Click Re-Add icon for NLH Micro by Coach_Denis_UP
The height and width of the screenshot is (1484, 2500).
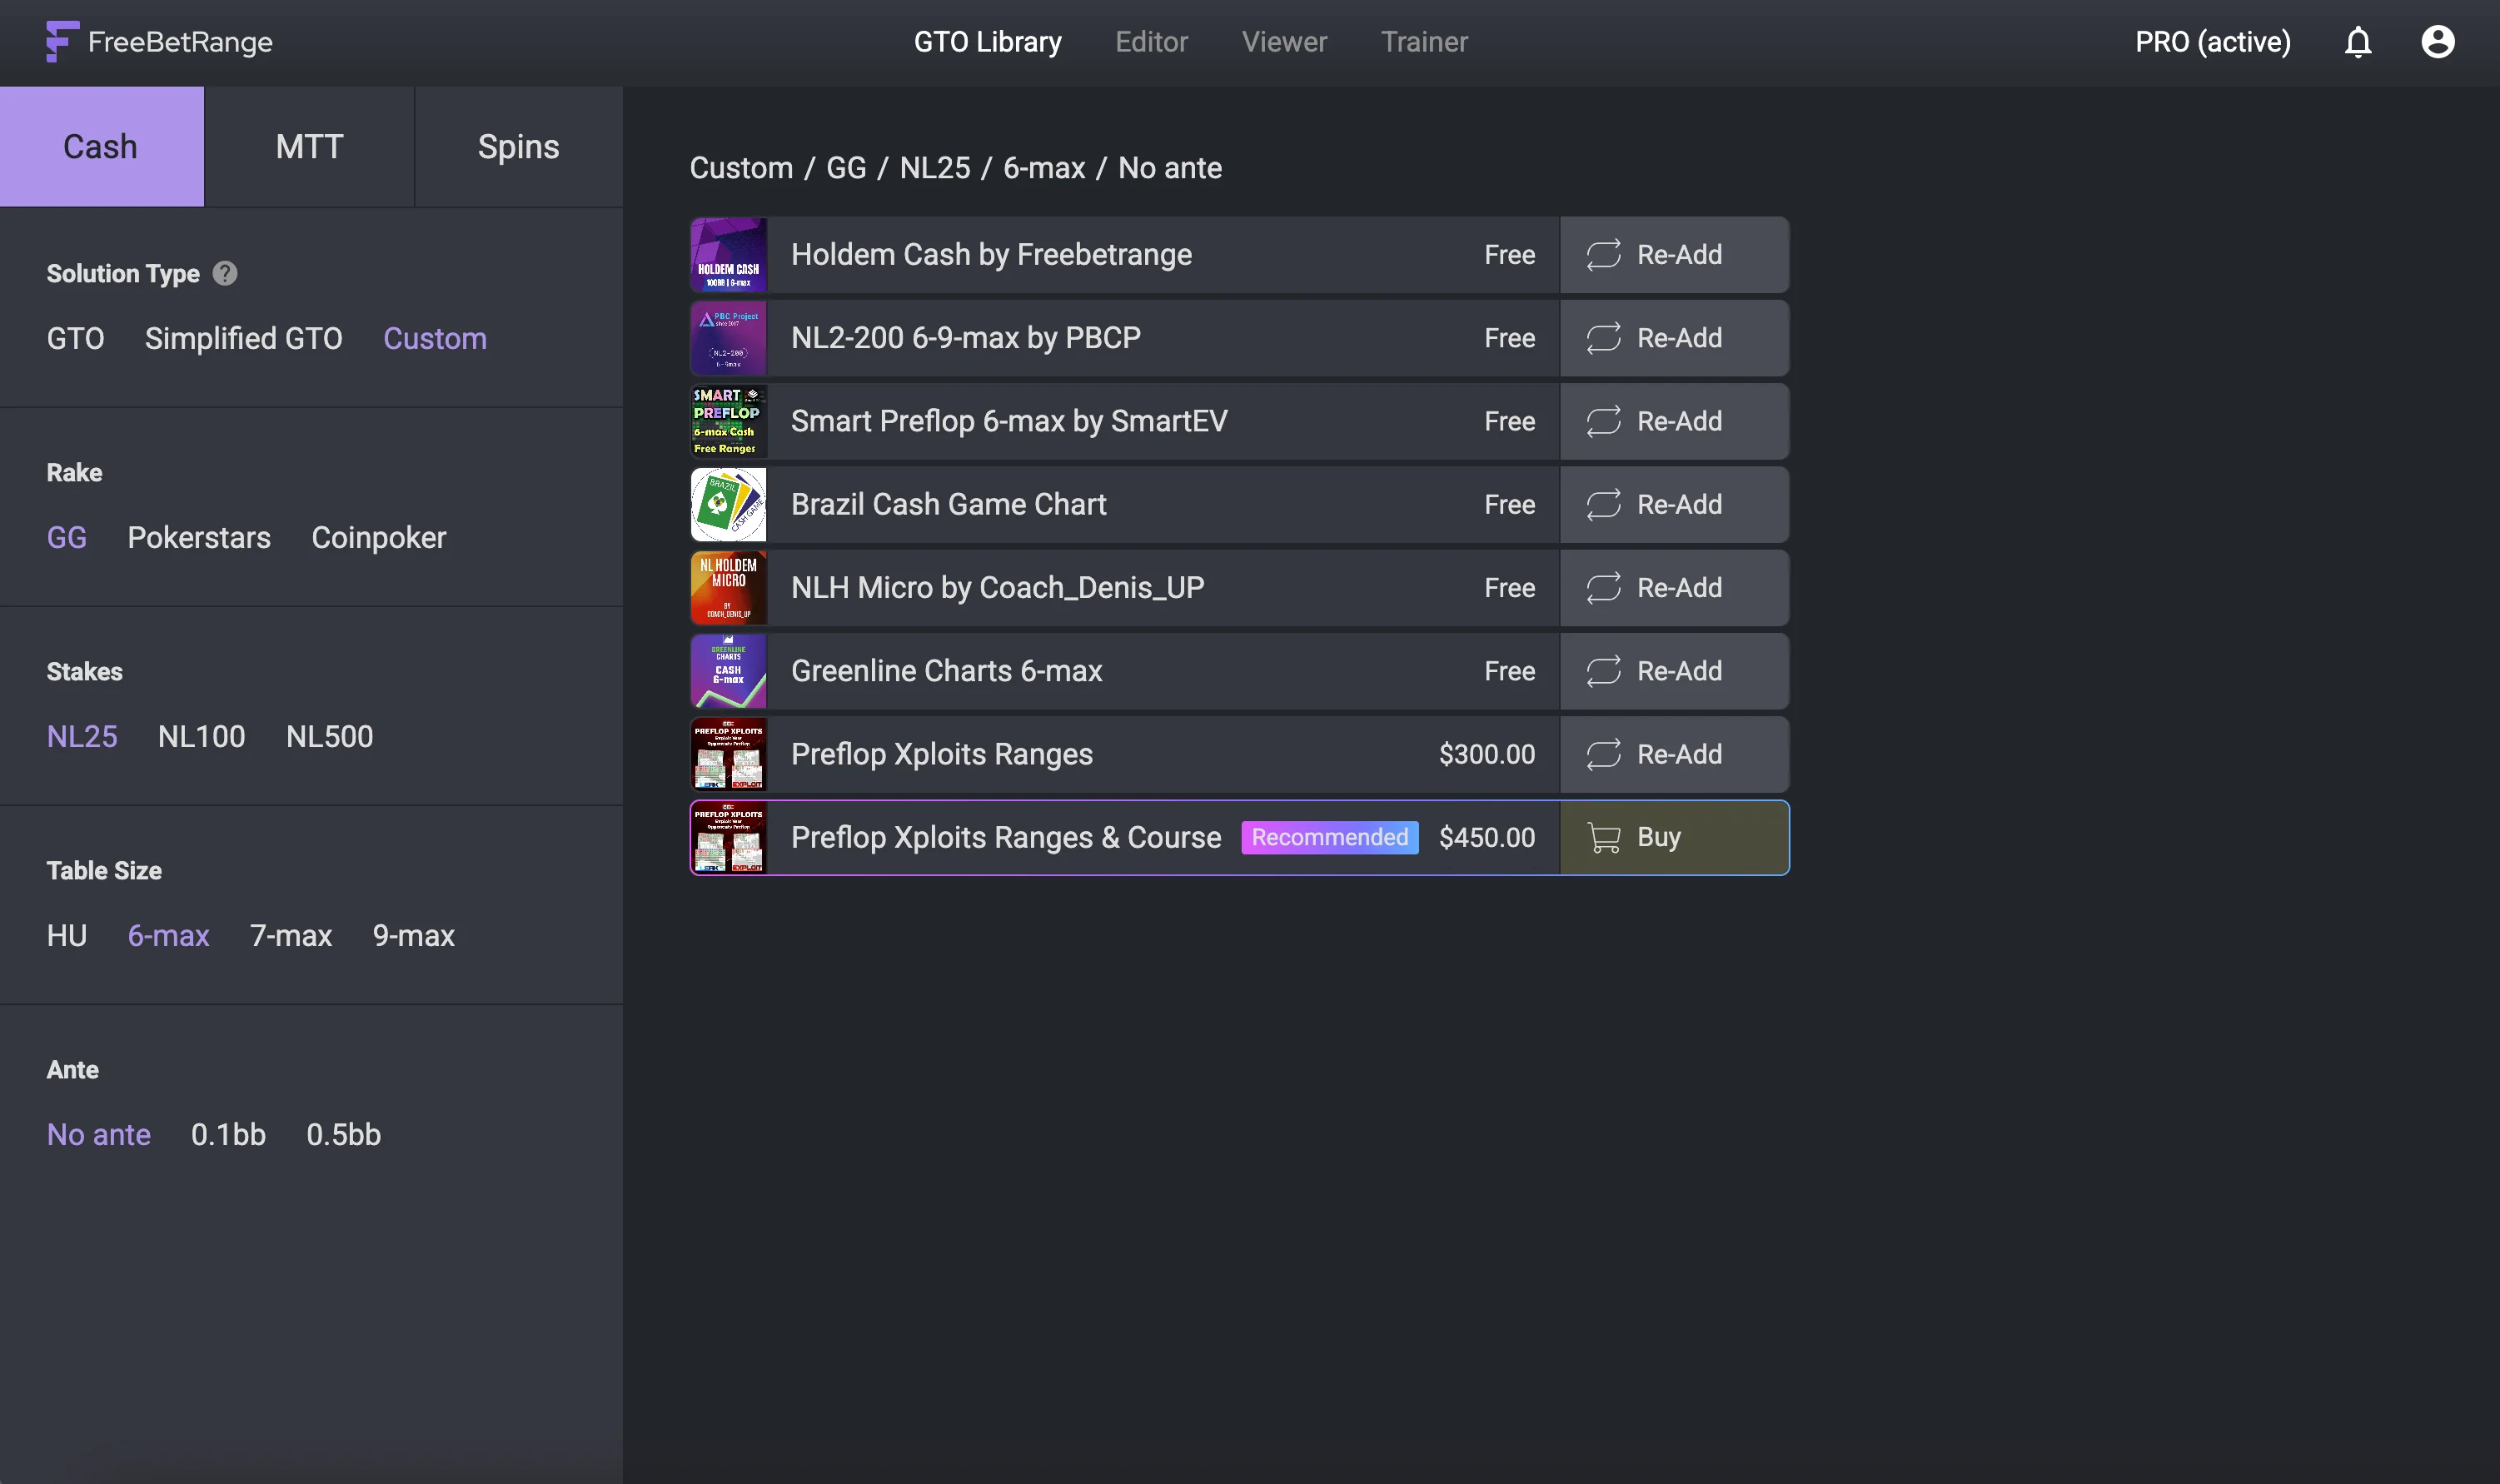coord(1603,587)
